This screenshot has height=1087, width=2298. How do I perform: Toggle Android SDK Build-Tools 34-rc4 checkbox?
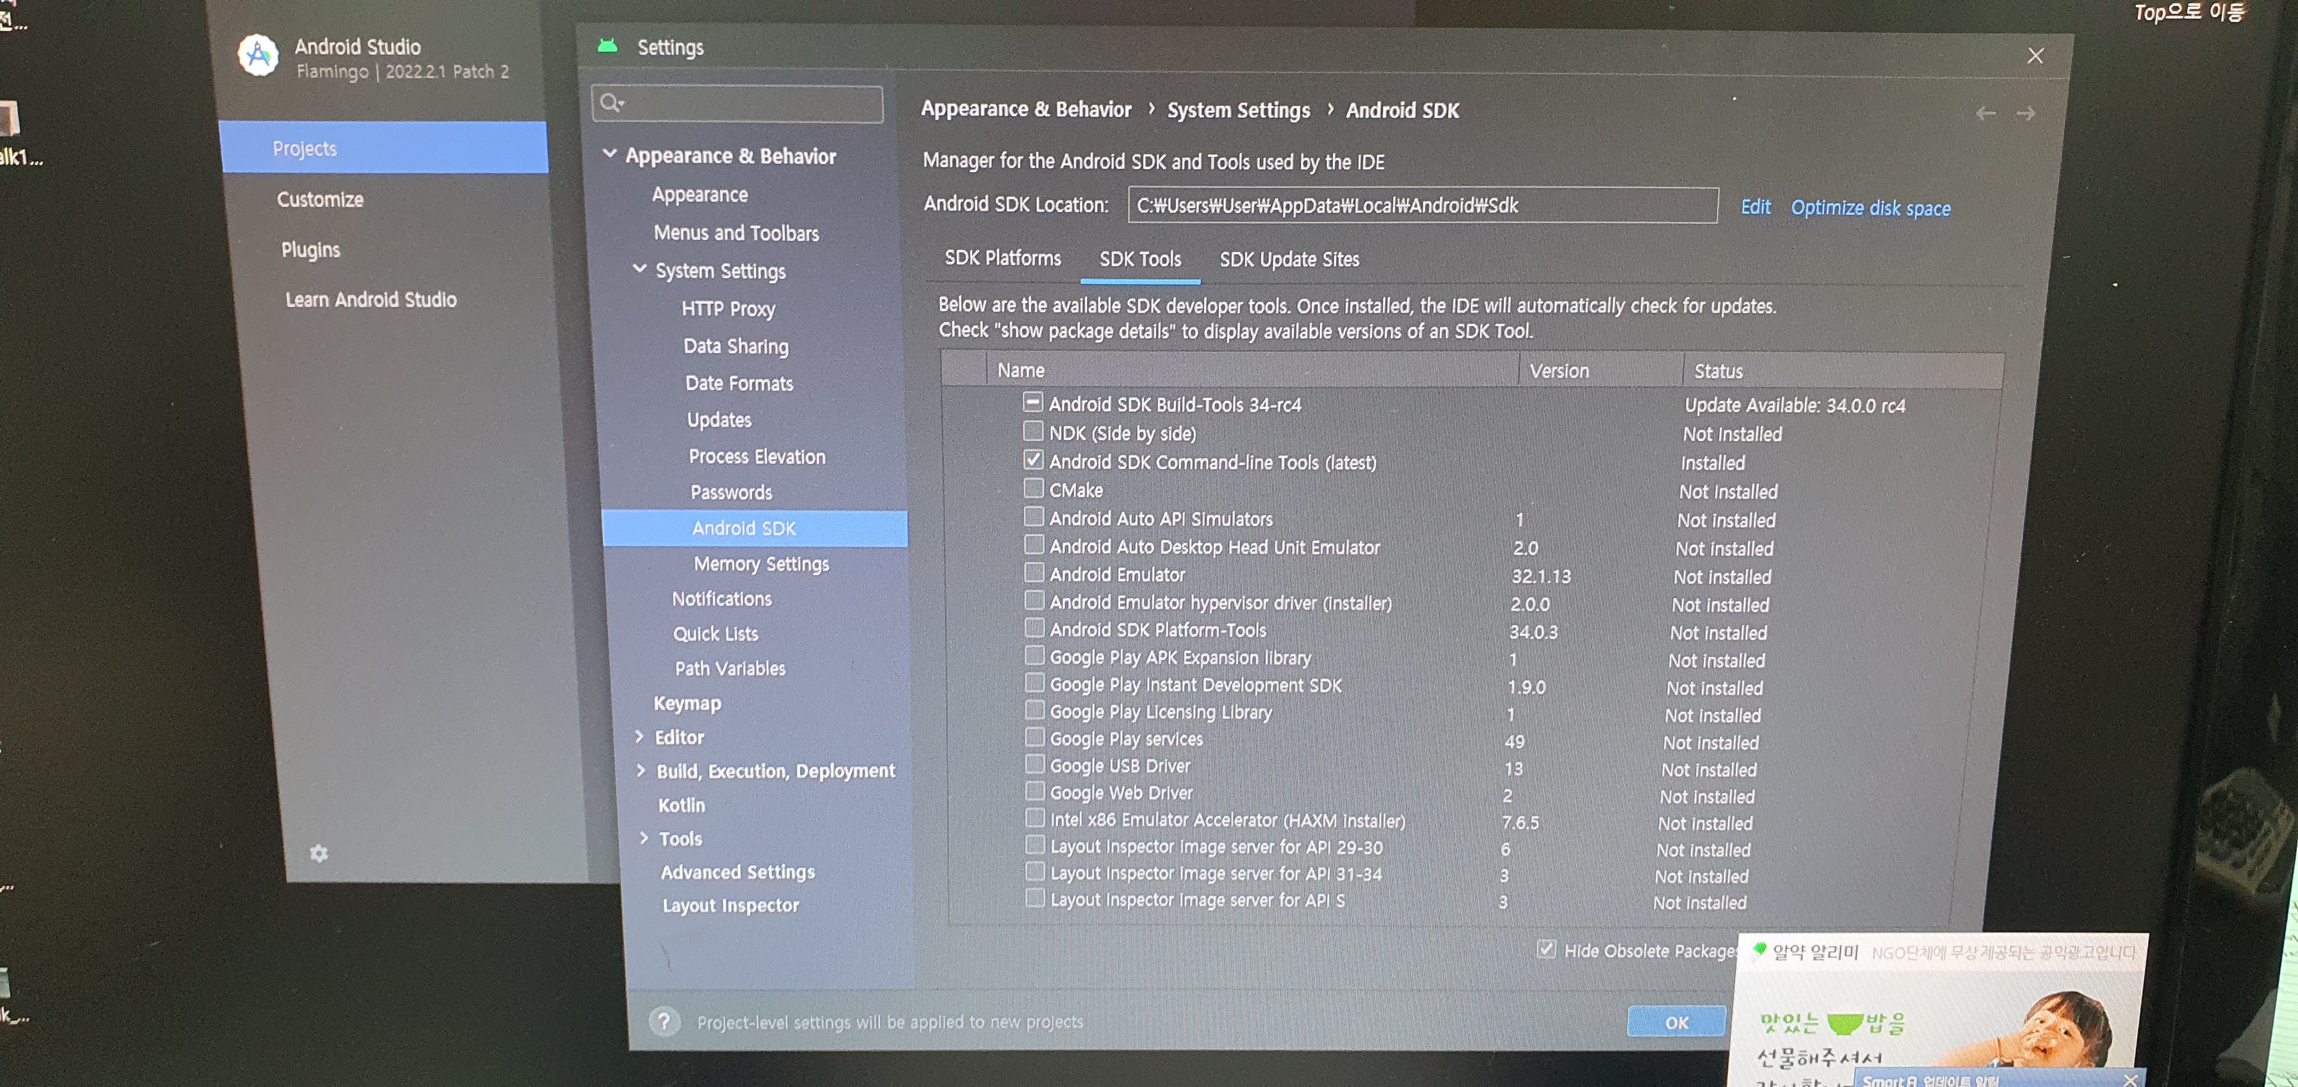click(1032, 402)
